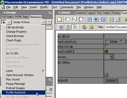127x98 pixels.
Task: Collapse the Insert panel arrow
Action: [59, 13]
